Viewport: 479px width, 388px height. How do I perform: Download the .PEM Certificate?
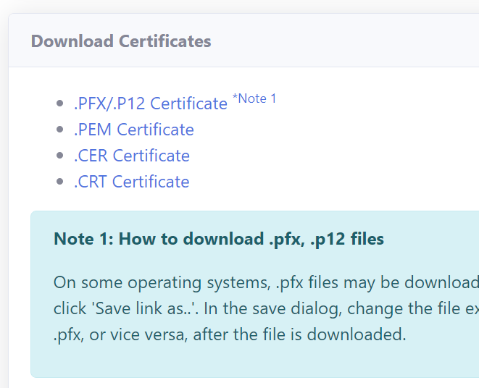point(134,130)
